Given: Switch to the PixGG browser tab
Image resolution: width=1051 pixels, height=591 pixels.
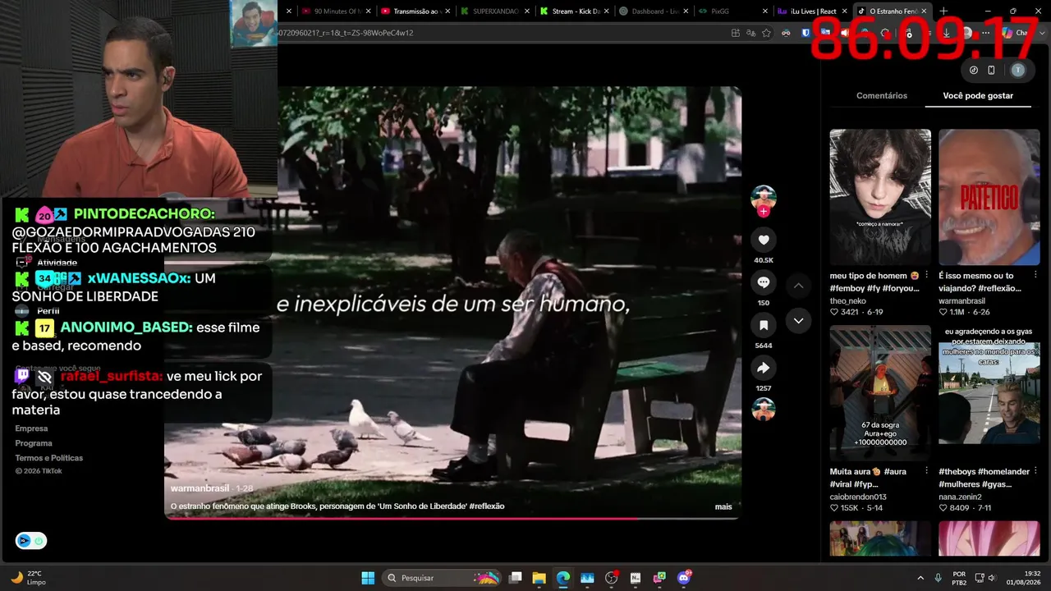Looking at the screenshot, I should (732, 11).
